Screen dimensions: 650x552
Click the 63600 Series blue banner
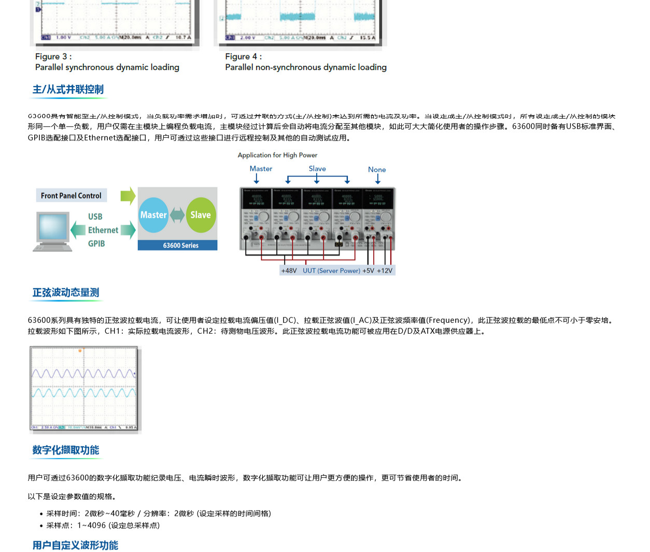click(178, 245)
